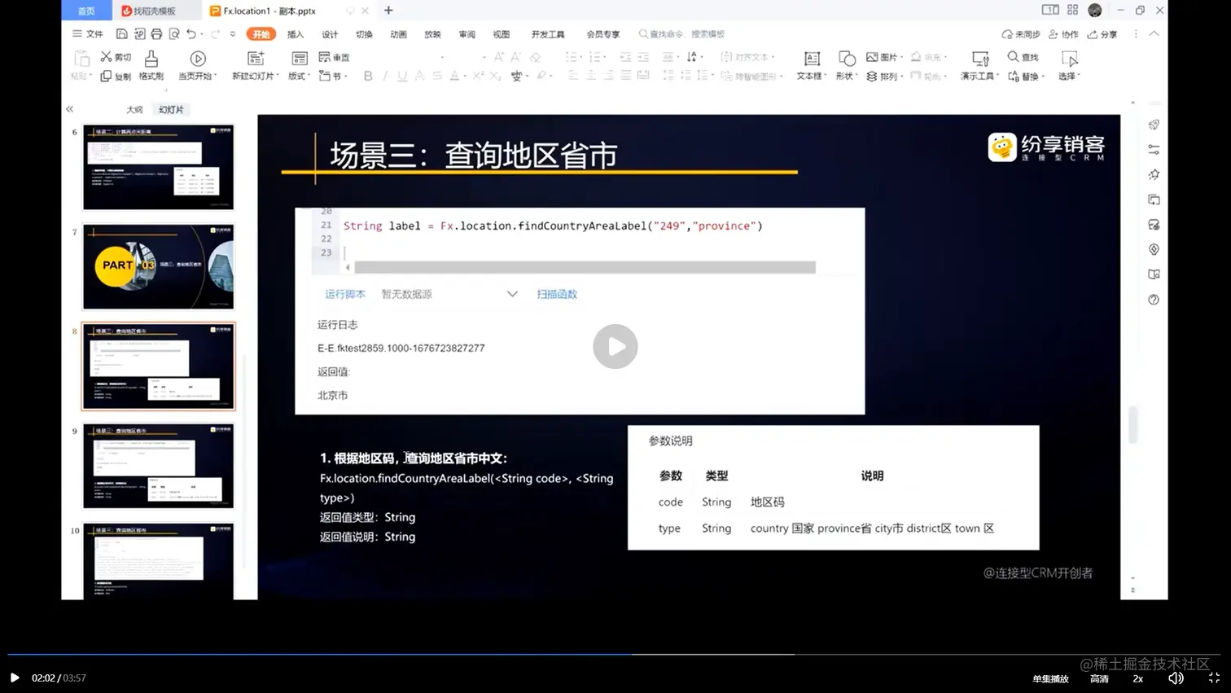Click the center video play button
The width and height of the screenshot is (1231, 693).
(615, 346)
